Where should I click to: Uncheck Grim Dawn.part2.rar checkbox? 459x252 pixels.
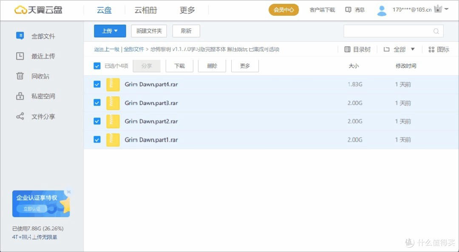97,121
